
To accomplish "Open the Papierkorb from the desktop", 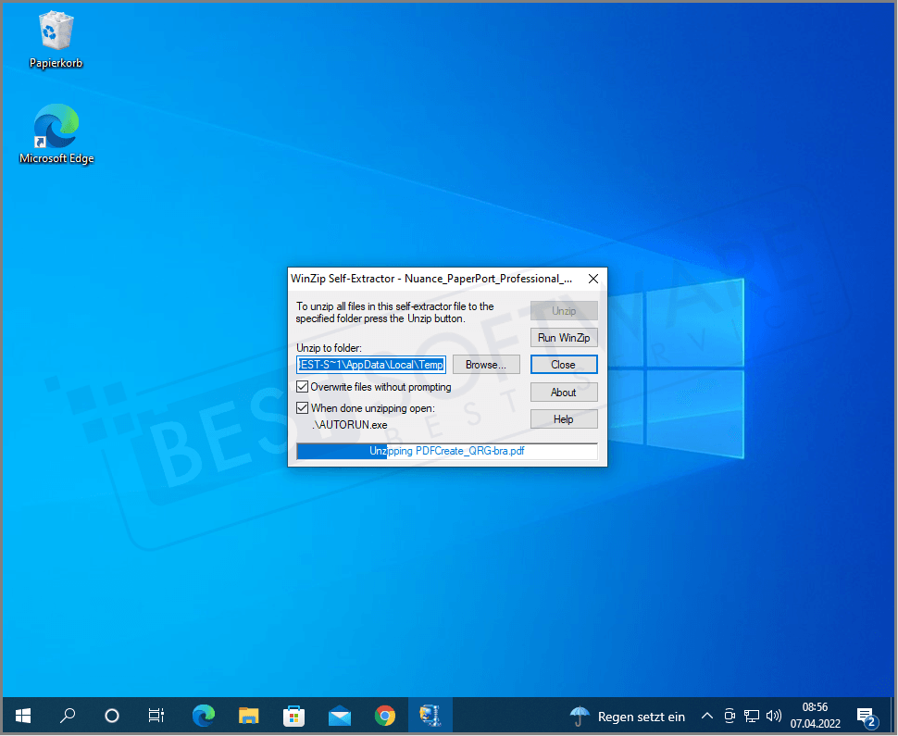I will tap(56, 37).
